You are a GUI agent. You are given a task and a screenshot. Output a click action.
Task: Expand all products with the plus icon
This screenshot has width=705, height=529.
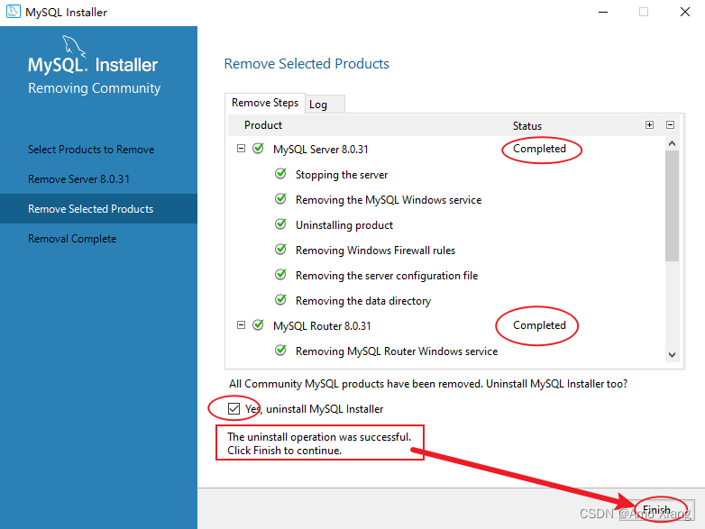click(649, 125)
